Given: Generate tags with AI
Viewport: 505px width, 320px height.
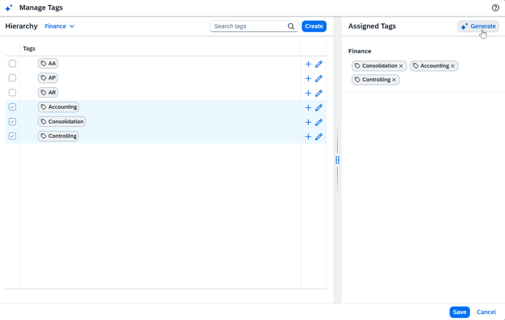Looking at the screenshot, I should coord(478,27).
